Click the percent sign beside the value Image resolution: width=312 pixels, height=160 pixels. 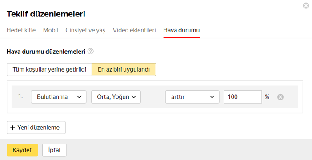(x=267, y=97)
